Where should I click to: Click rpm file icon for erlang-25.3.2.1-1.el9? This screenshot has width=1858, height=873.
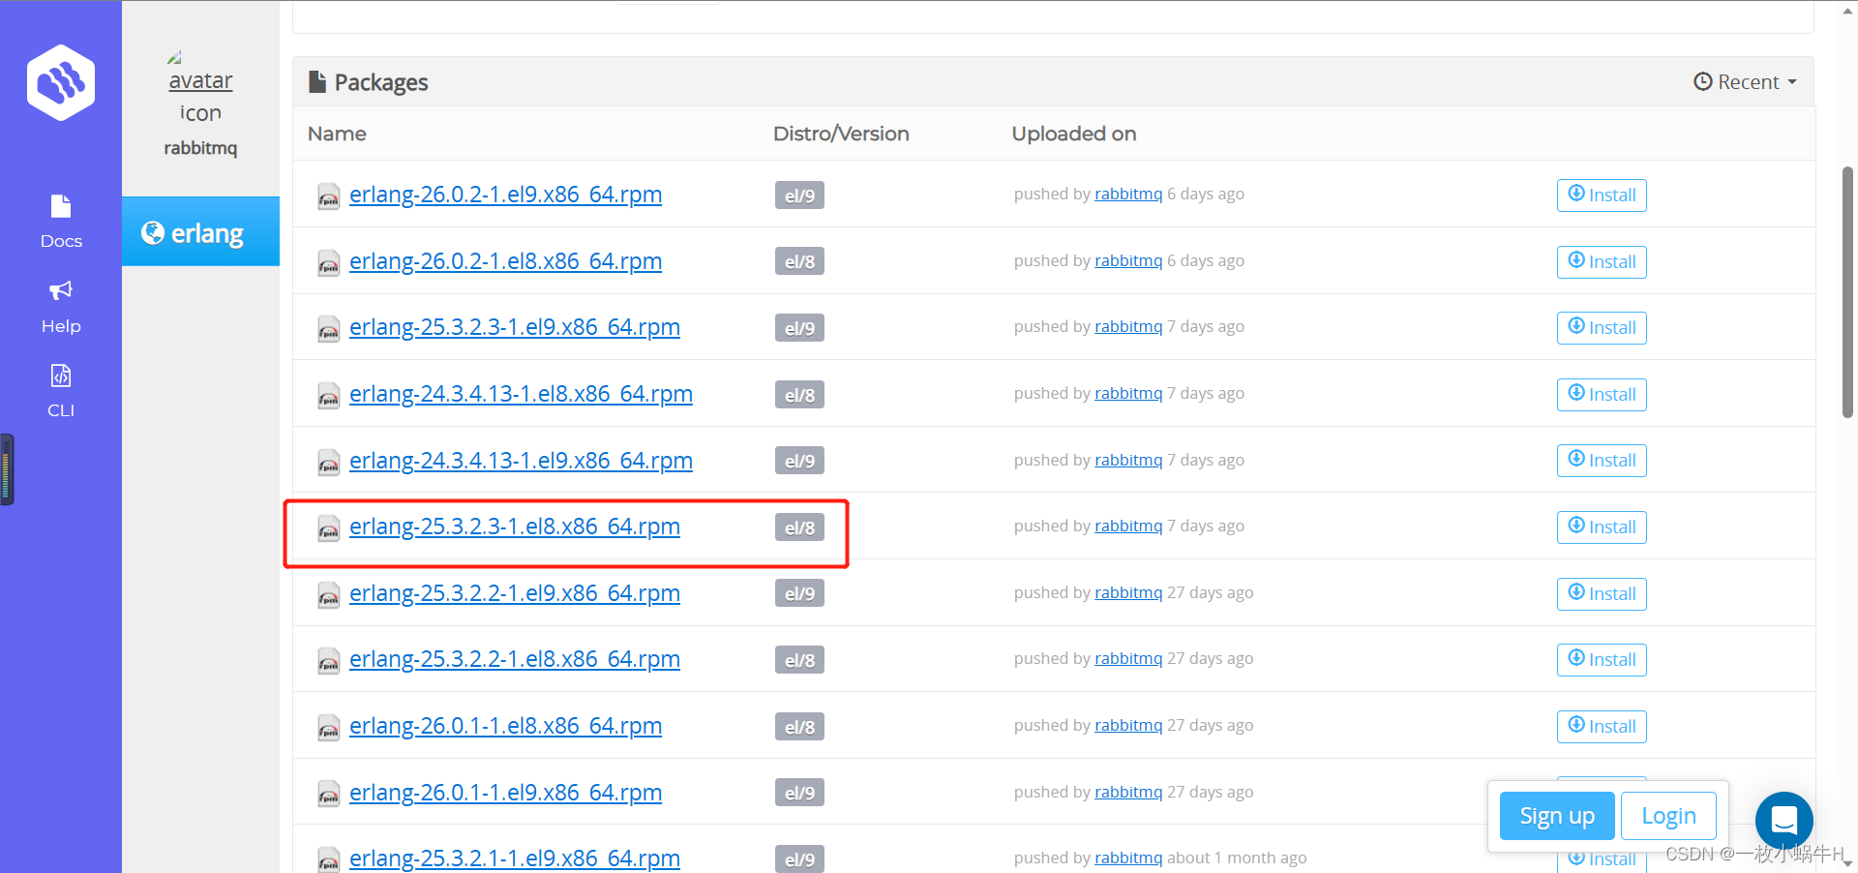pos(329,859)
